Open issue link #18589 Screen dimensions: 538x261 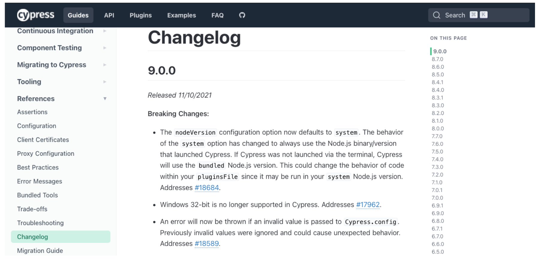point(207,244)
